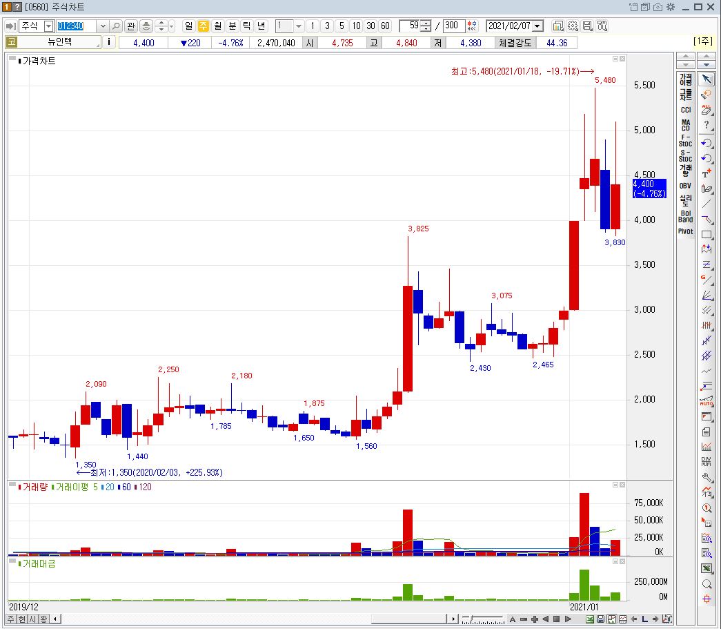Open the '주식' market type dropdown

pyautogui.click(x=48, y=26)
